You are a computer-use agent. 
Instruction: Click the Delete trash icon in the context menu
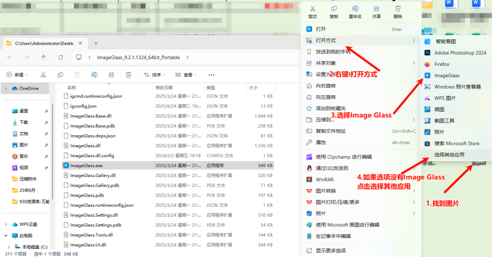398,9
